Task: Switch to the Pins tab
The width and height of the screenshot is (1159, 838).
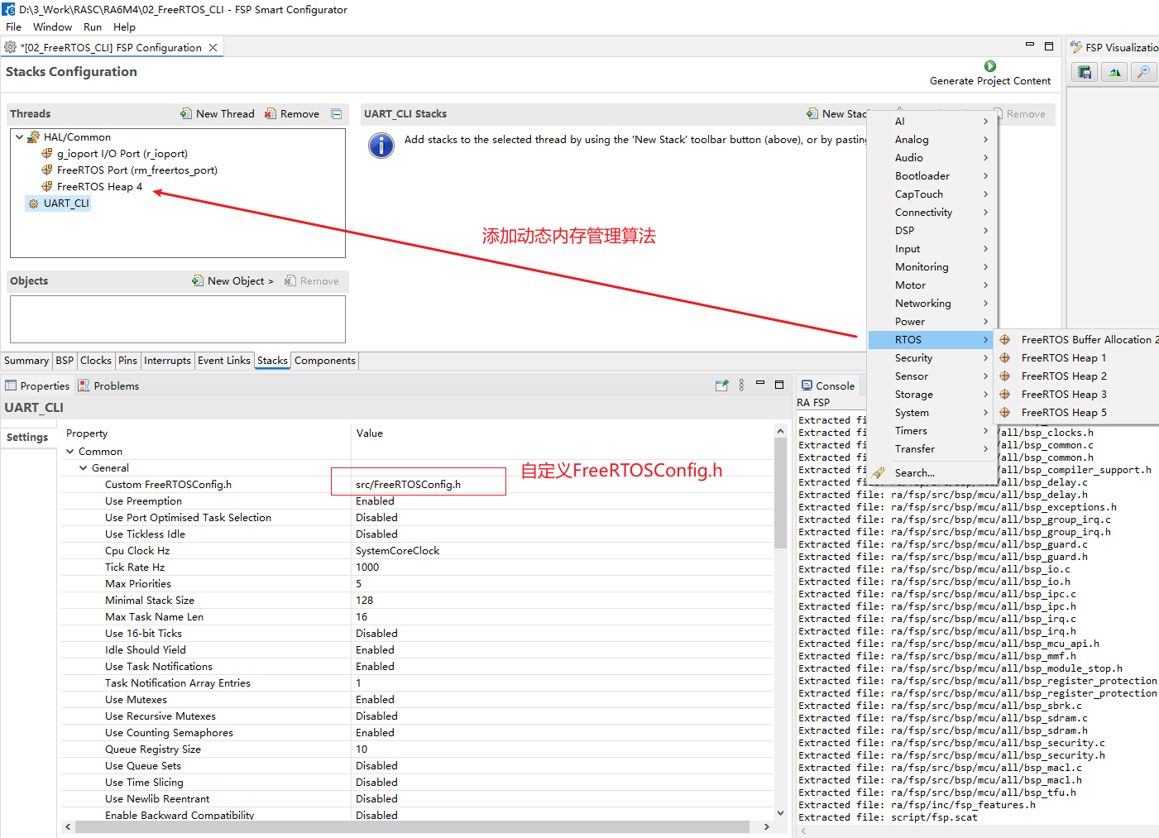Action: (x=127, y=361)
